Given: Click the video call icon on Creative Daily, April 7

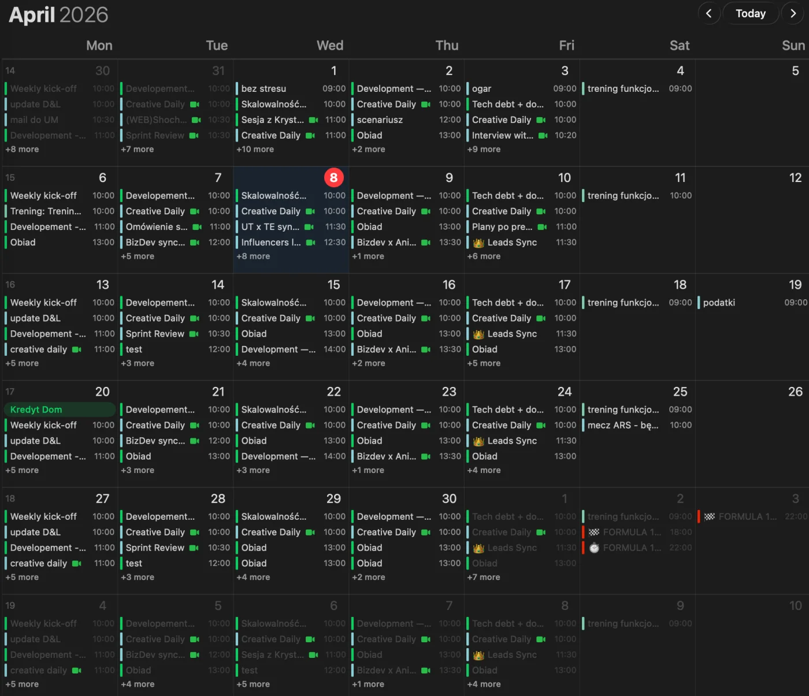Looking at the screenshot, I should (x=195, y=211).
